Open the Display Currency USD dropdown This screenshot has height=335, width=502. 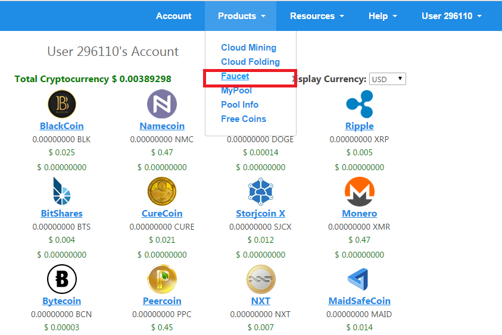pyautogui.click(x=388, y=79)
